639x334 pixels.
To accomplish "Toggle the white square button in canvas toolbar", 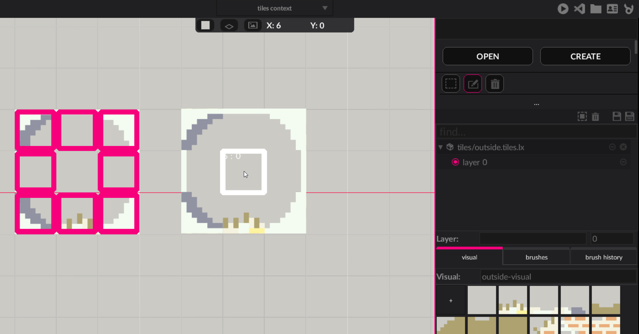I will [205, 25].
